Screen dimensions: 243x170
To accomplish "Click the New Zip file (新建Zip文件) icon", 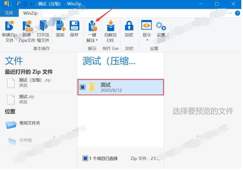I will [9, 26].
